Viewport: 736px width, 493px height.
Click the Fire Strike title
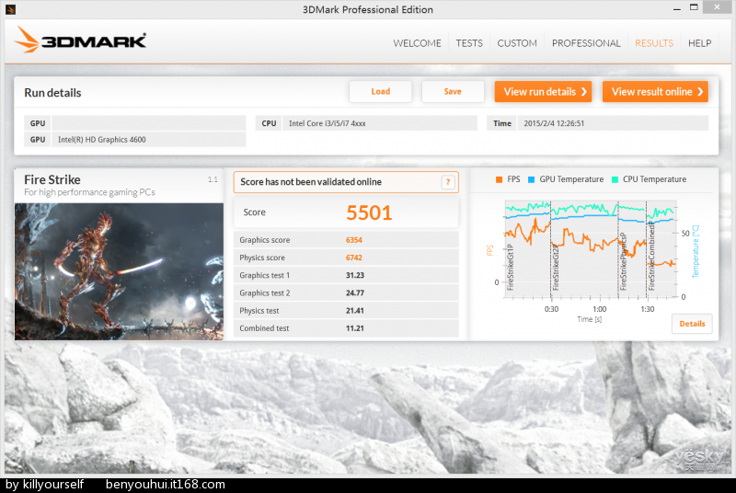pyautogui.click(x=52, y=179)
